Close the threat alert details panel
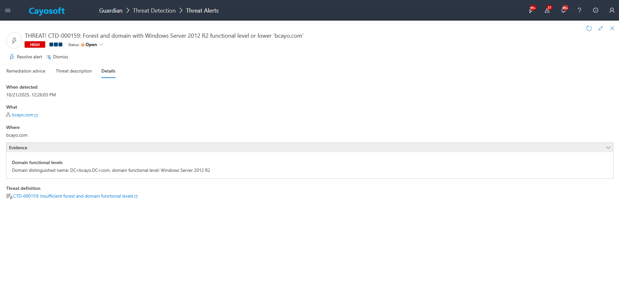619x293 pixels. [612, 28]
